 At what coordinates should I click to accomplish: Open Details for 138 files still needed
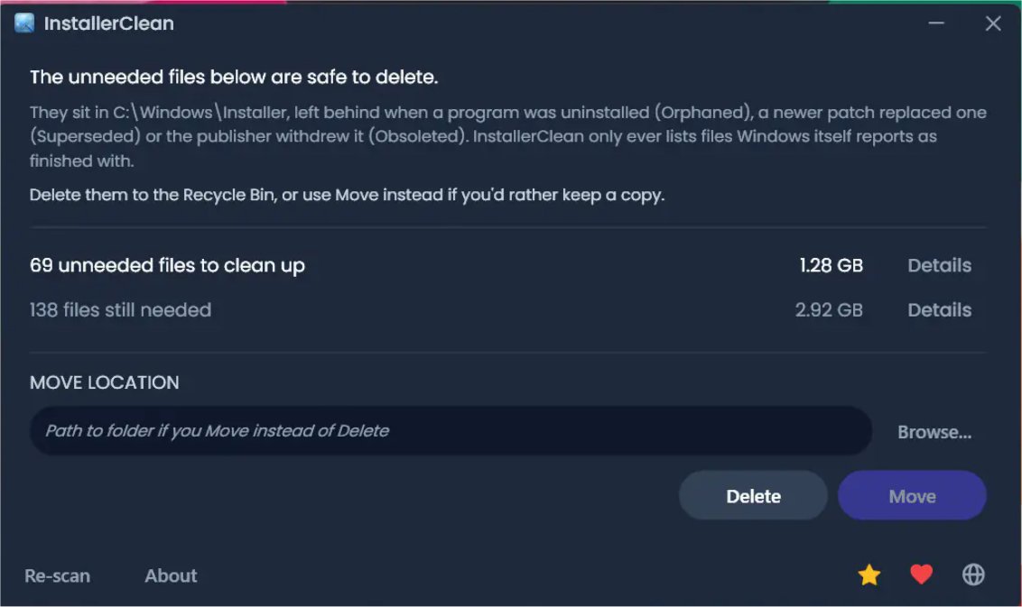tap(939, 309)
